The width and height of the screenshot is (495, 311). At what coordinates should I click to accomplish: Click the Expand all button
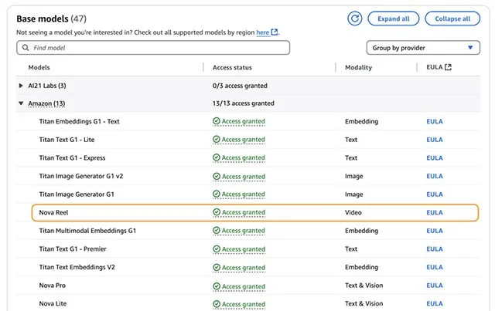[394, 19]
